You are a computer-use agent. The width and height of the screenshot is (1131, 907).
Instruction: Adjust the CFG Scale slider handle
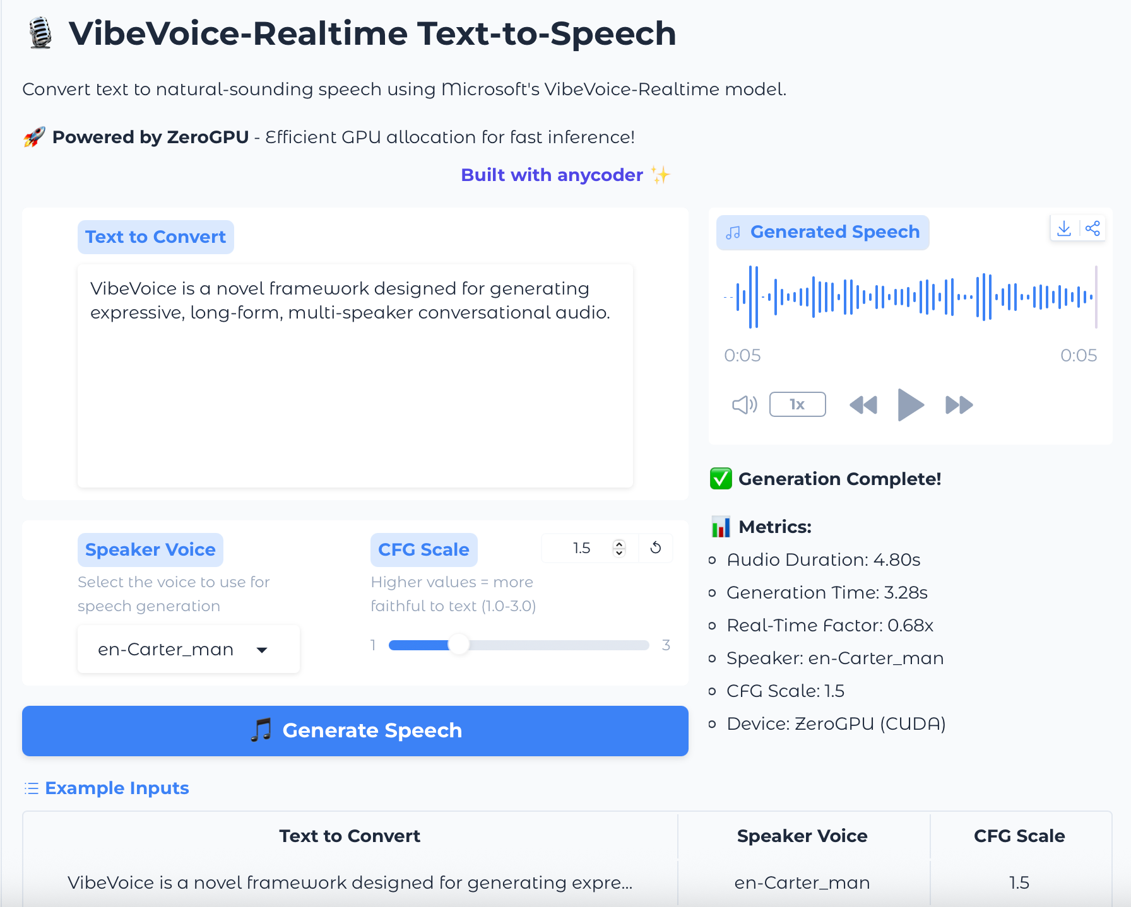click(x=460, y=645)
